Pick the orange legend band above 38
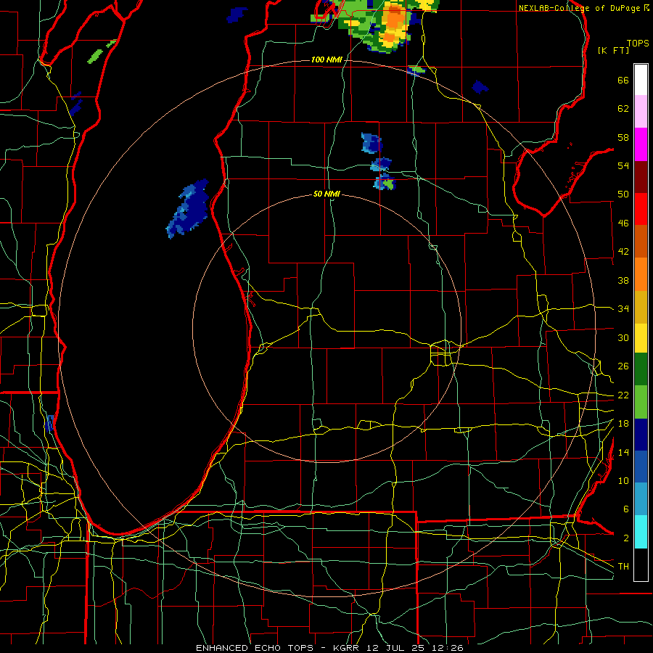 coord(641,274)
